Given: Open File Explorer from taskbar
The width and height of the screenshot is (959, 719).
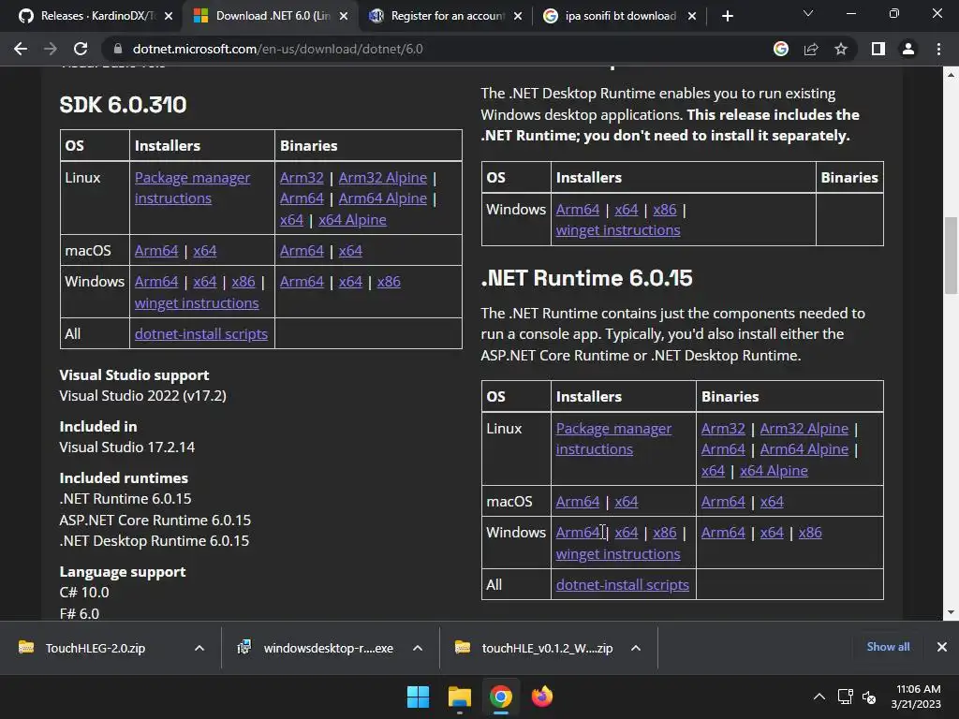Looking at the screenshot, I should 459,697.
